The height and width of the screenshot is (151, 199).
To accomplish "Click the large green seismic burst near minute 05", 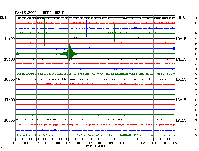I will pos(69,53).
